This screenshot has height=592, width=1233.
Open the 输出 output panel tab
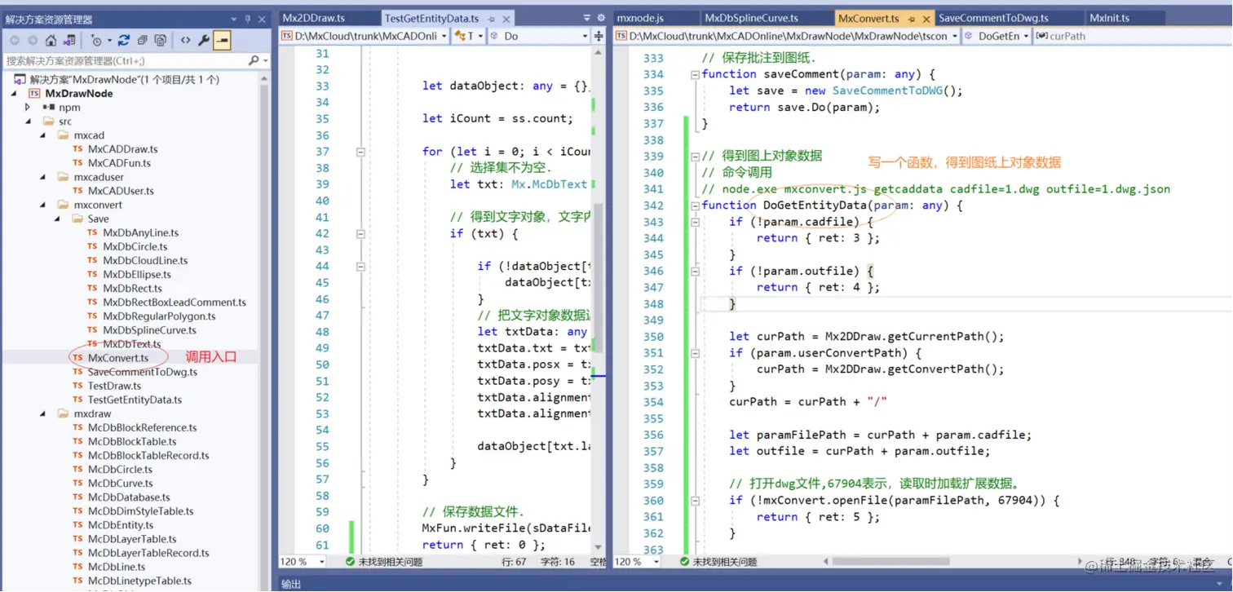click(291, 584)
